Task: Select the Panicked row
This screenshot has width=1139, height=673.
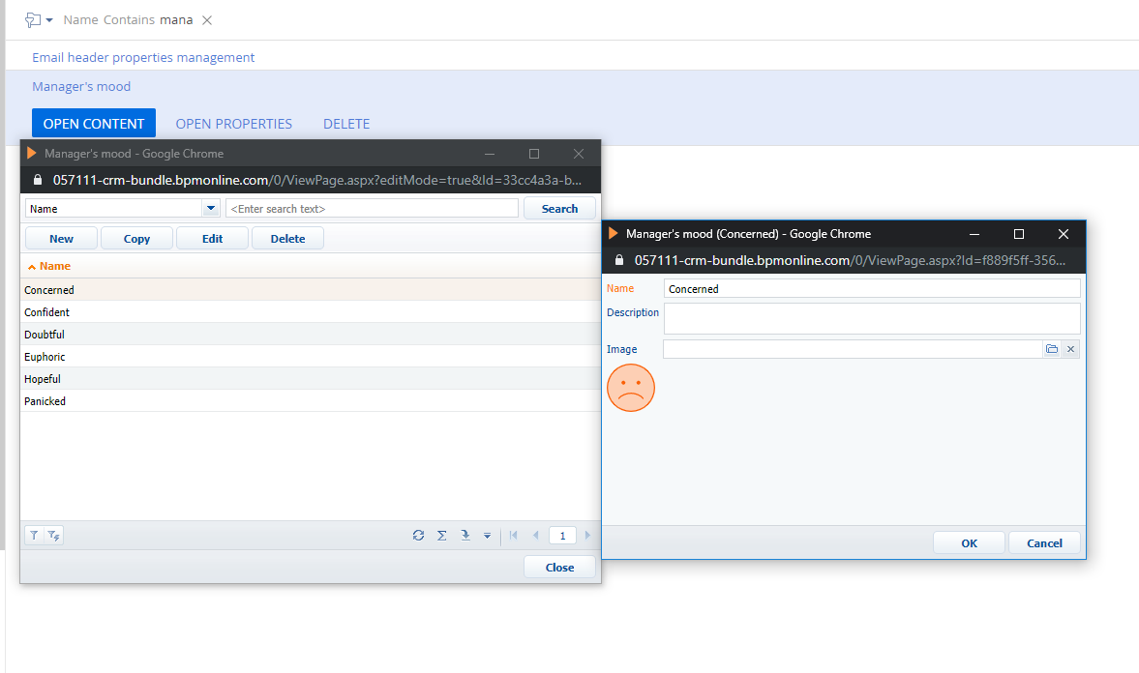Action: 311,400
